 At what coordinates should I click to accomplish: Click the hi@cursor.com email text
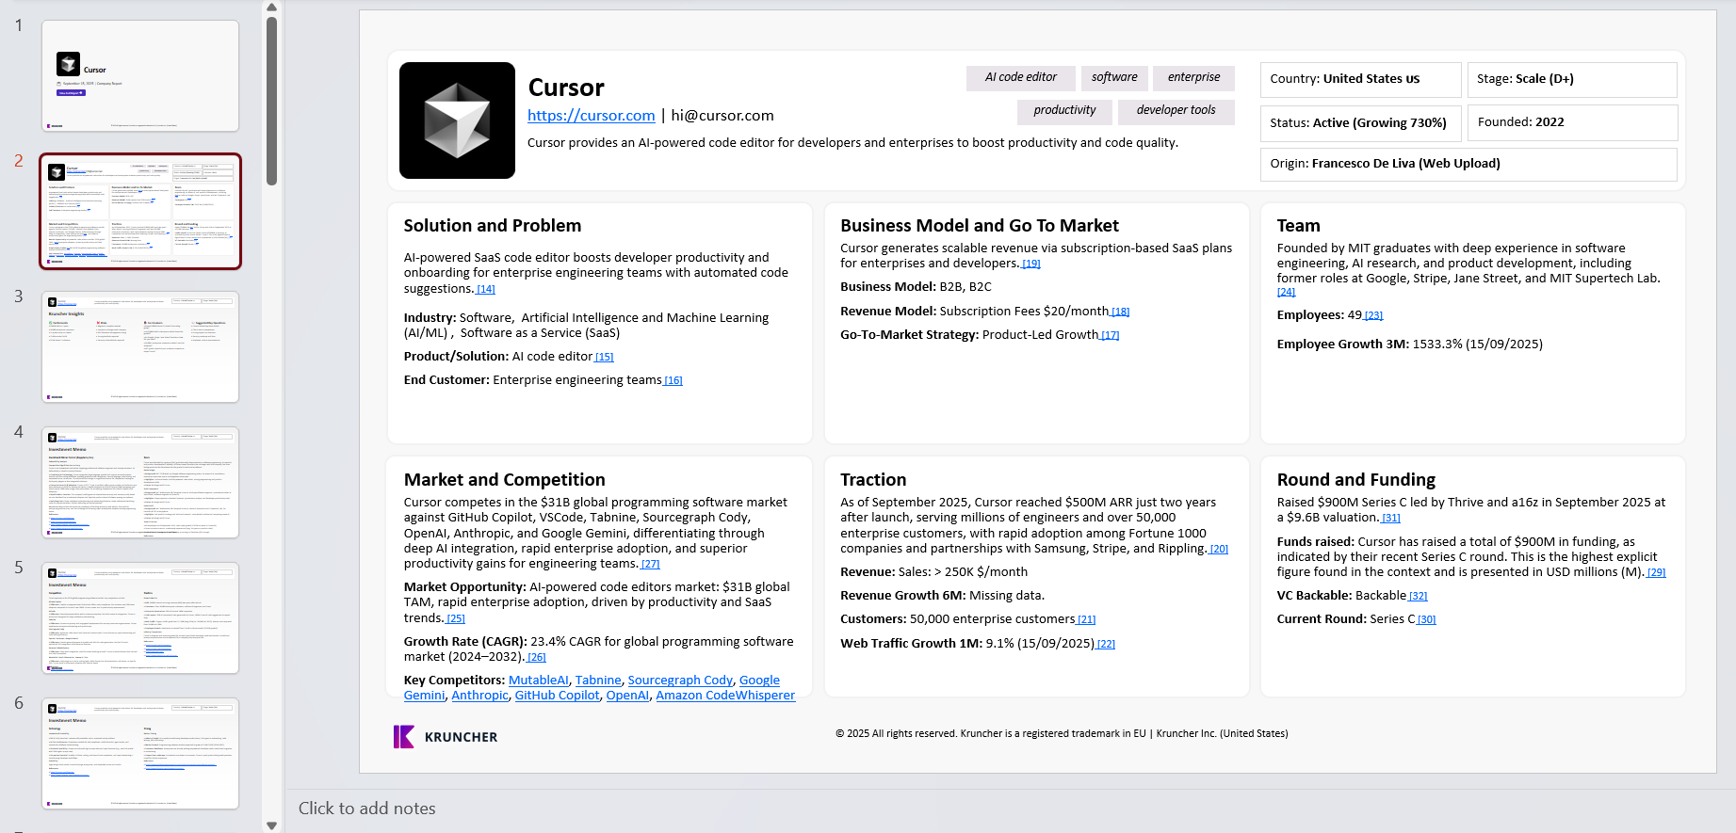[722, 116]
